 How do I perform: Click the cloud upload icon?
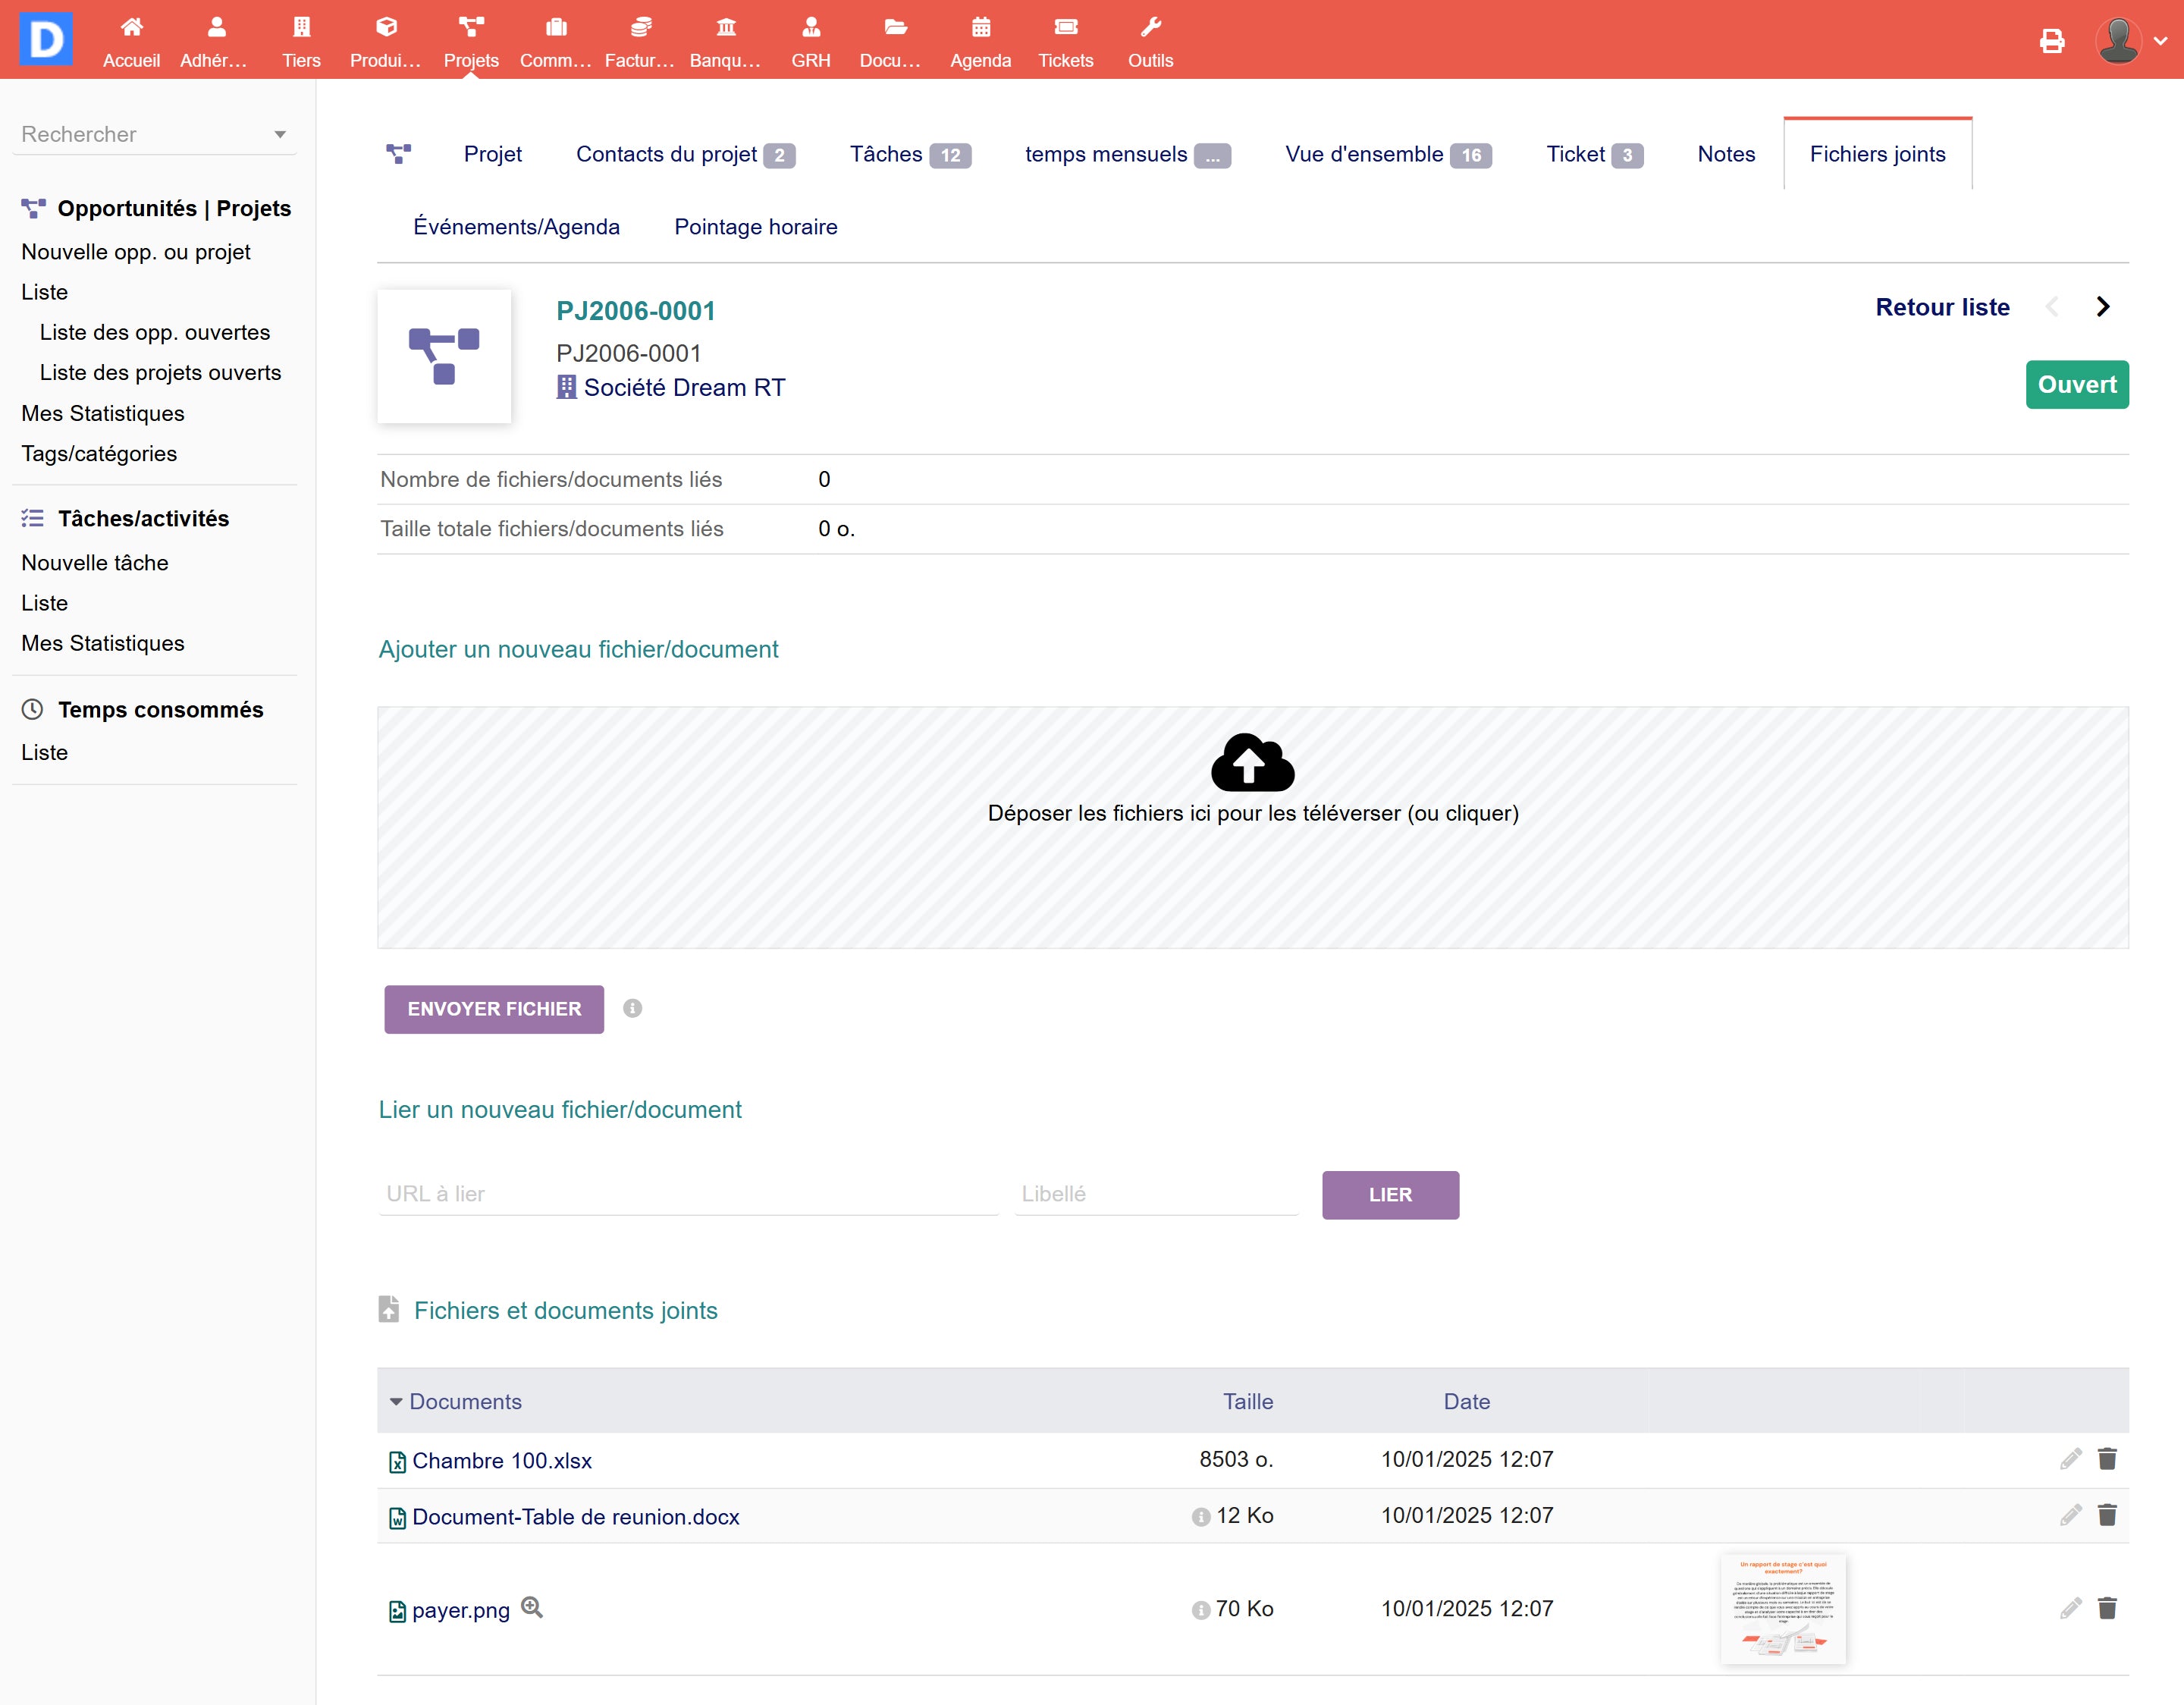tap(1252, 763)
